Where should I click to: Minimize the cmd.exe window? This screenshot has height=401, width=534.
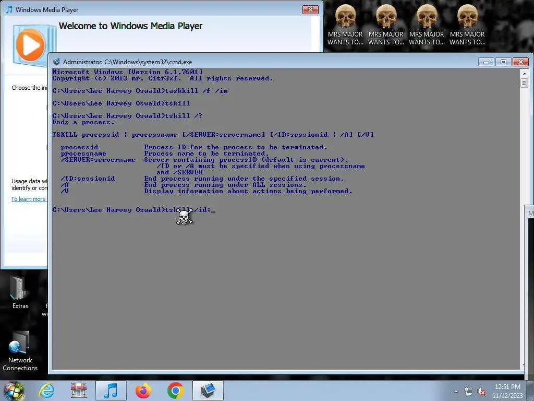pyautogui.click(x=486, y=62)
